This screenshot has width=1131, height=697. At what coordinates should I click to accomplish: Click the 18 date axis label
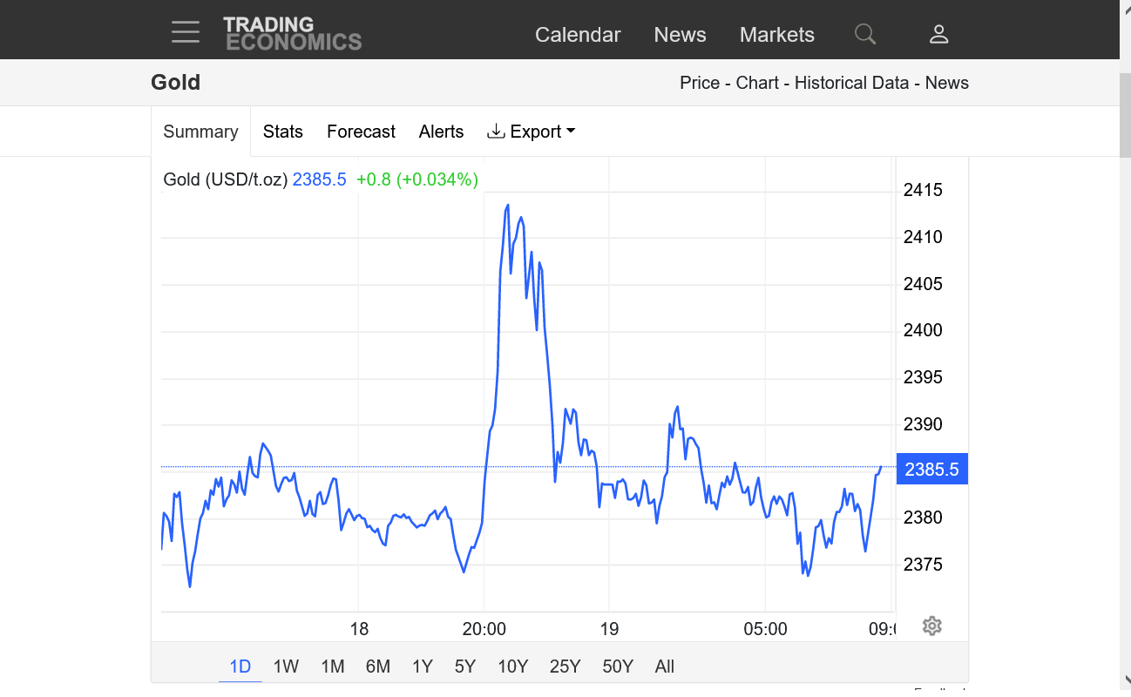pos(359,629)
